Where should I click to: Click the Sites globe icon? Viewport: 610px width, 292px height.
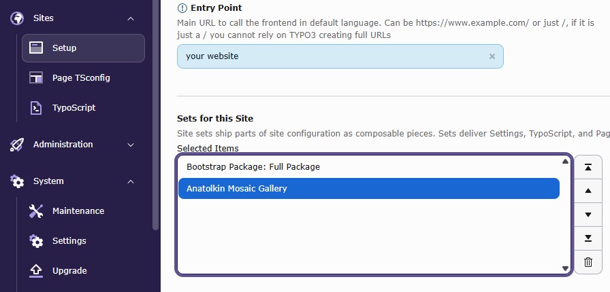(x=17, y=18)
